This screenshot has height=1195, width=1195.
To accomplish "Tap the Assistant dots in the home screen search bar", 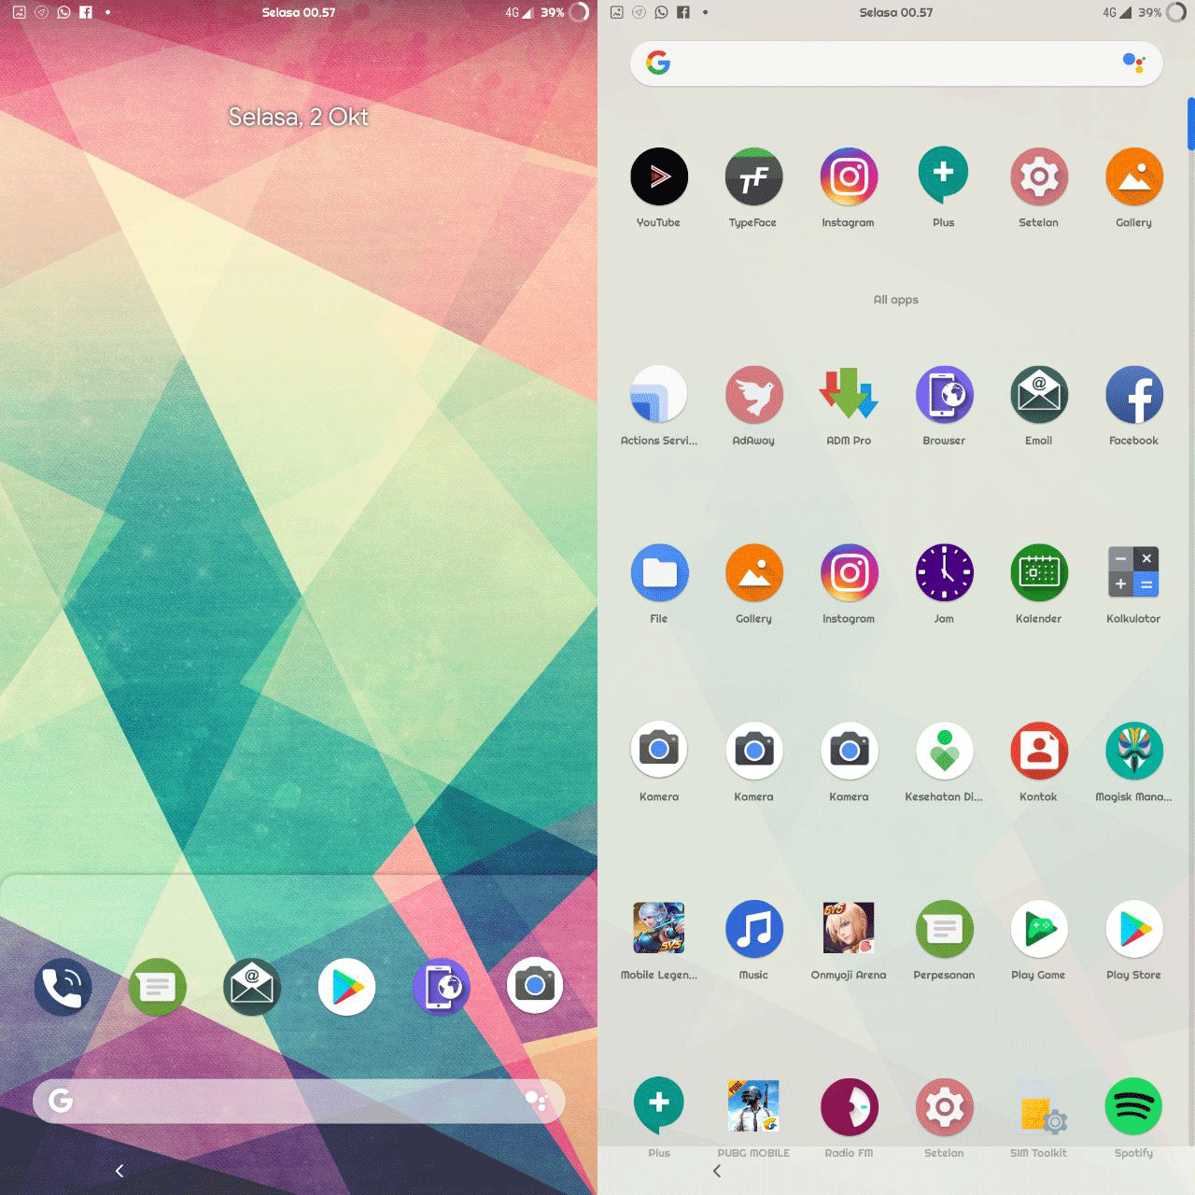I will click(x=536, y=1101).
